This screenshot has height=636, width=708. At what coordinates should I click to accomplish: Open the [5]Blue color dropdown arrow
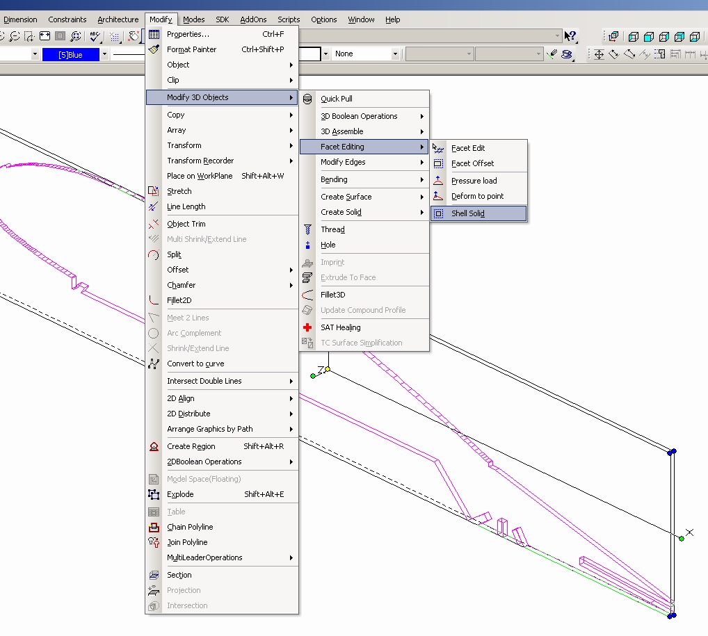(104, 54)
